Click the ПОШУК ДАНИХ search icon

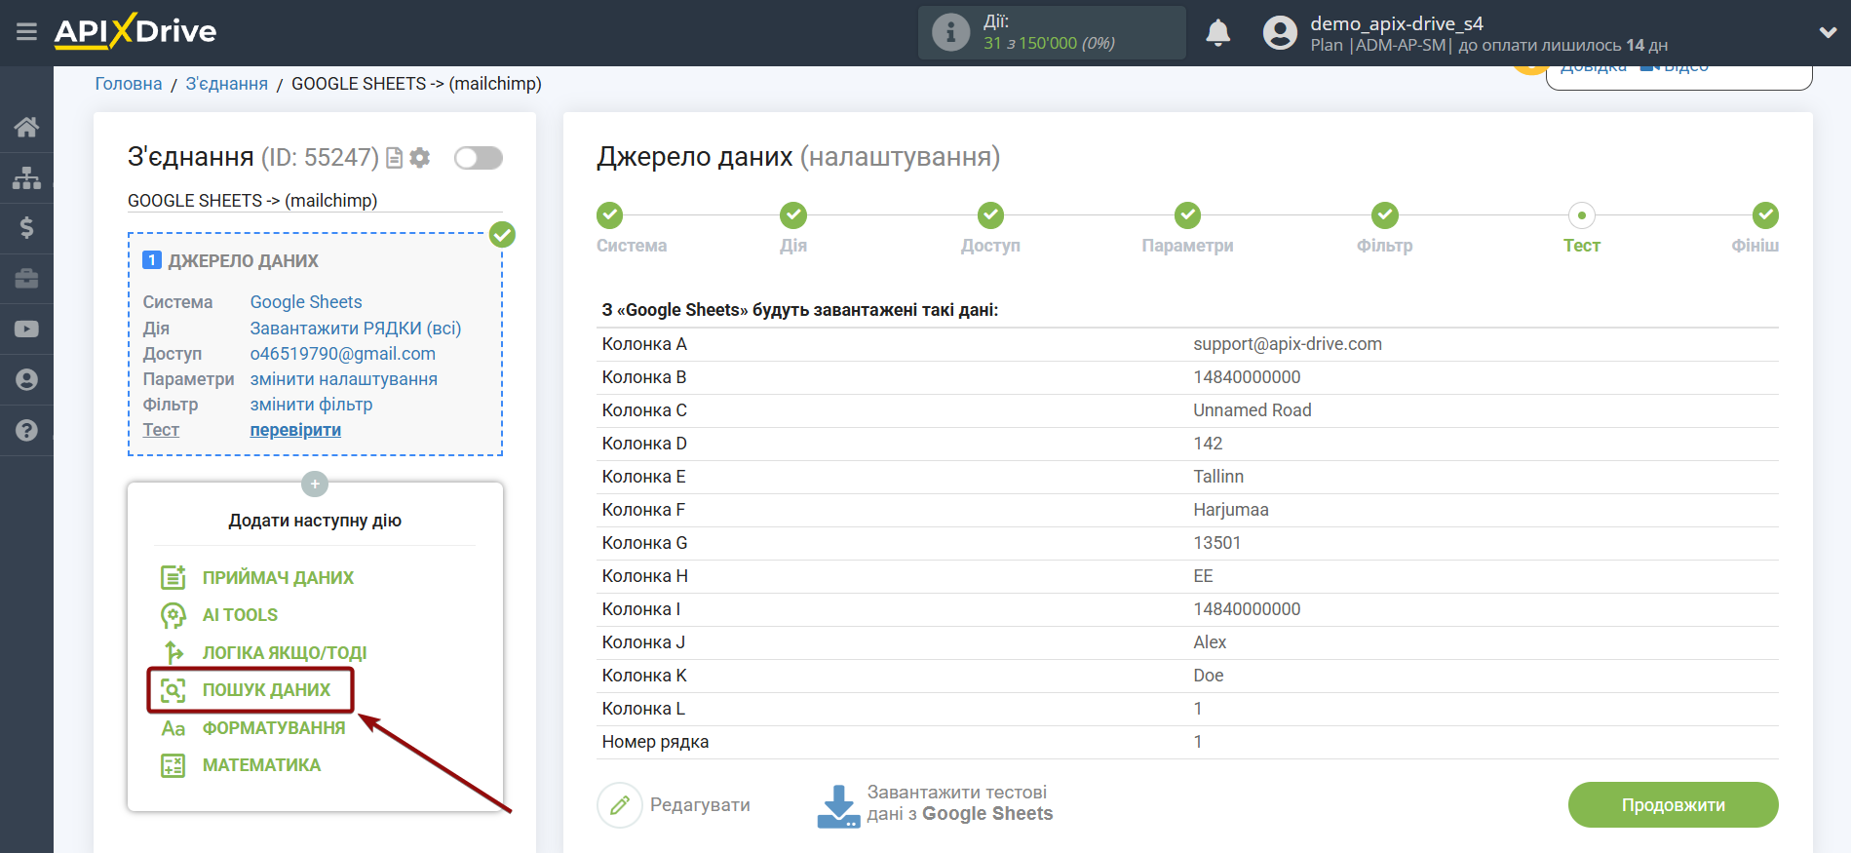174,690
